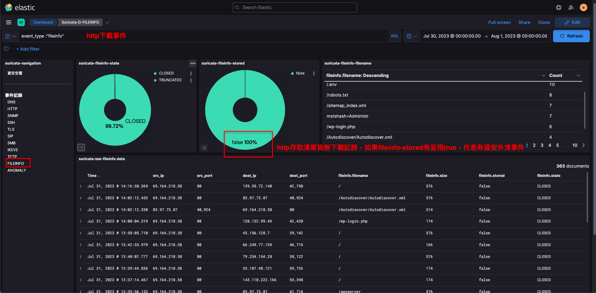Open the date quick menu calendar icon

pos(412,36)
